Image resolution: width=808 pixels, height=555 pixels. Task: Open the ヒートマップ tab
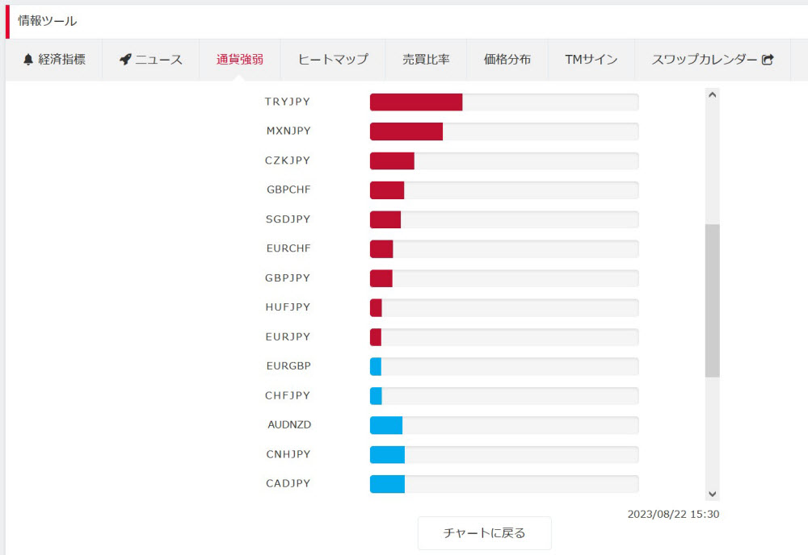(333, 60)
